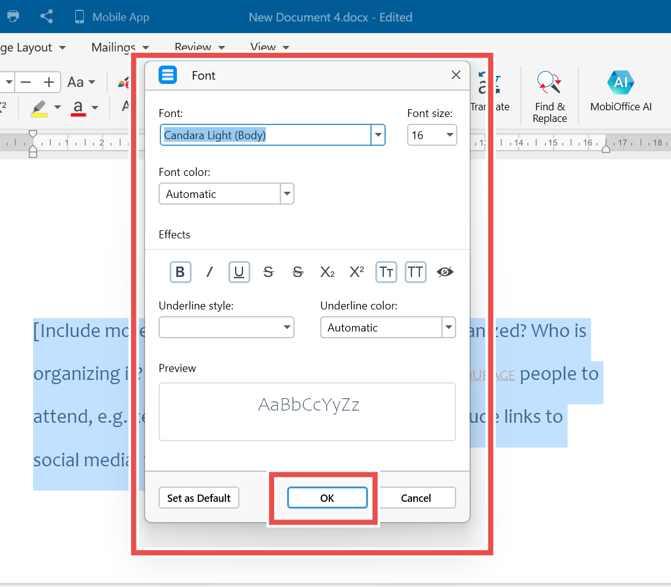Toggle Small Caps effect
The image size is (671, 587).
click(386, 272)
